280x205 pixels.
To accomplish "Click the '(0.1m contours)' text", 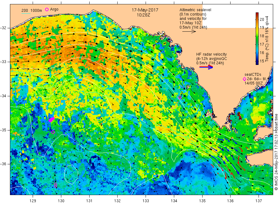I will 193,14.
